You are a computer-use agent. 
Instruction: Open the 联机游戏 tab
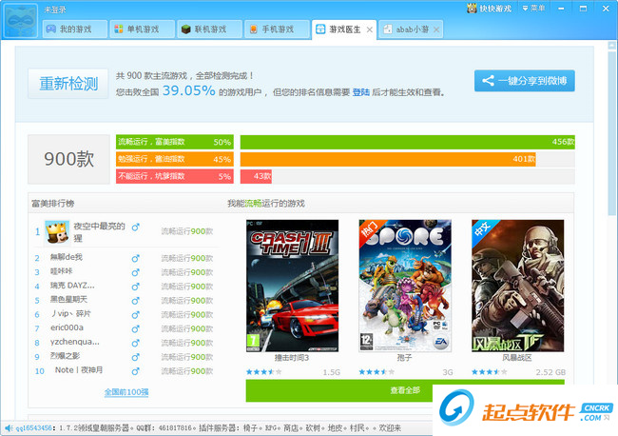click(x=209, y=30)
